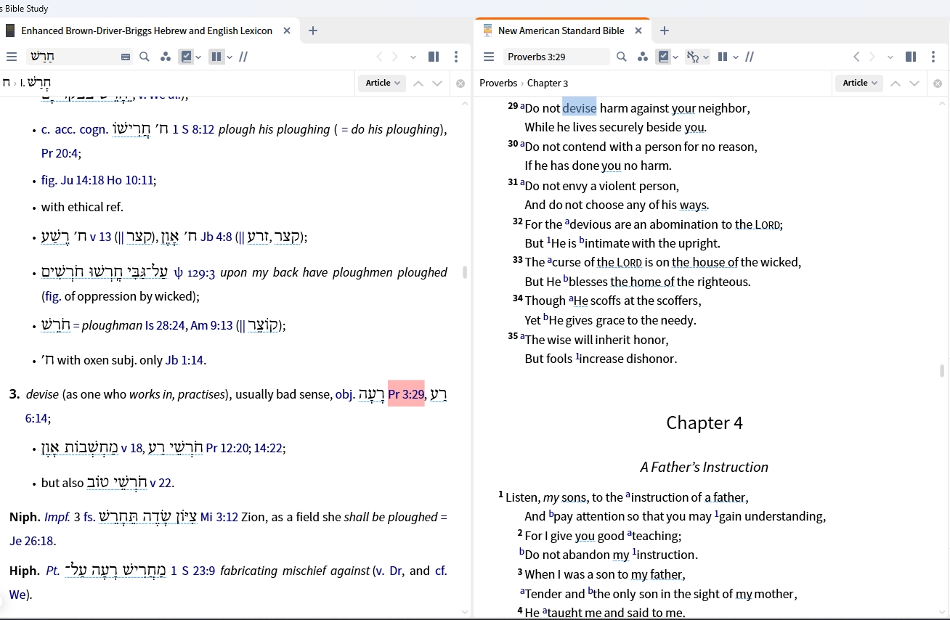The width and height of the screenshot is (950, 620).
Task: Go back in the NASB panel history
Action: [x=856, y=57]
